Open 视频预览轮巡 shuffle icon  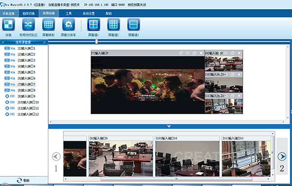point(28,24)
